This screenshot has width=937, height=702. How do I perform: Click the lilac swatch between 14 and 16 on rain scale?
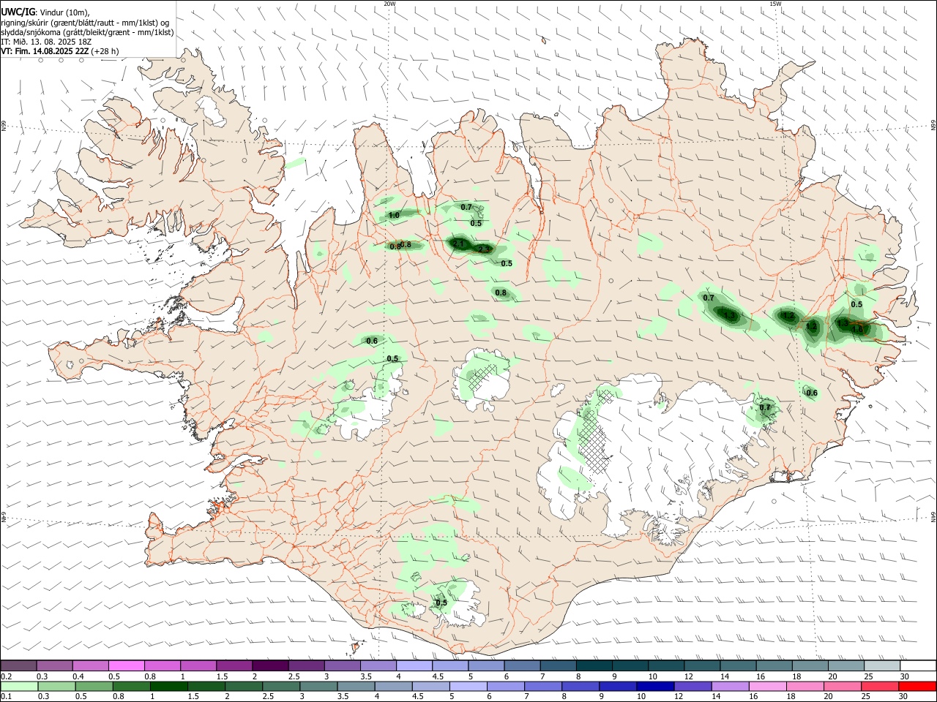[731, 687]
